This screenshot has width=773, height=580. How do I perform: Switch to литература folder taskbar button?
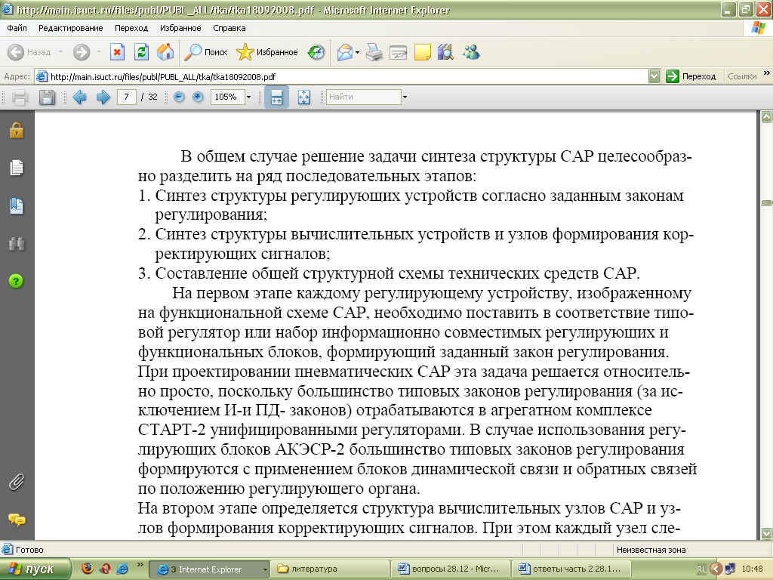point(331,569)
